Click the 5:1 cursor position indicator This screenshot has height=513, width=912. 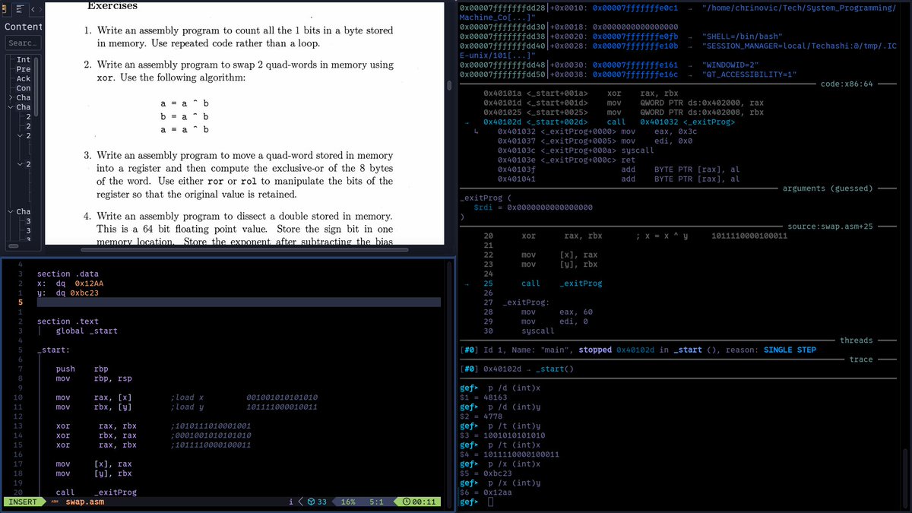pyautogui.click(x=376, y=502)
